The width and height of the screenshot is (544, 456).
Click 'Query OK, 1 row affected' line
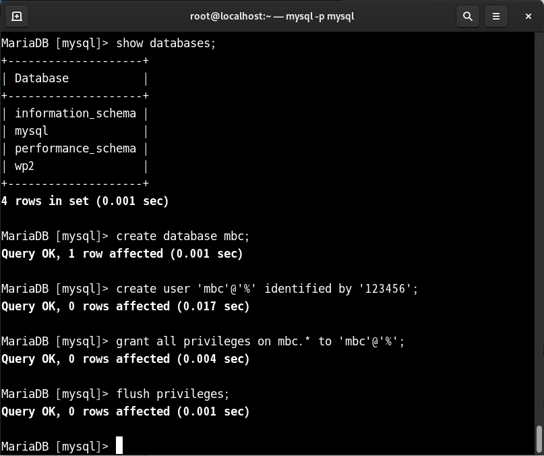coord(122,254)
